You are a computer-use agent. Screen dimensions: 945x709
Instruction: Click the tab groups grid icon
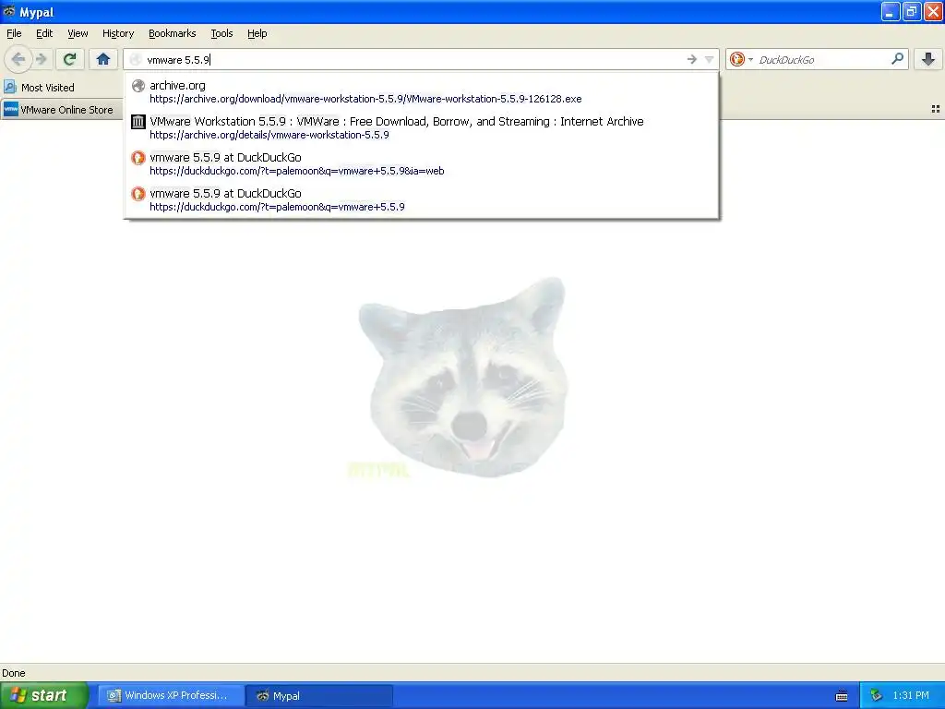[x=936, y=109]
